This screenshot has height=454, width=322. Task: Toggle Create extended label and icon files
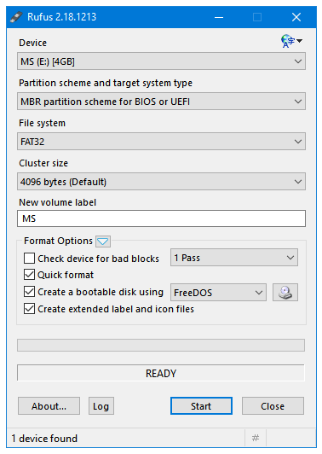(x=30, y=309)
